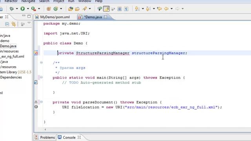Open the Next Annotation dropdown arrow
The image size is (251, 141).
click(x=143, y=9)
